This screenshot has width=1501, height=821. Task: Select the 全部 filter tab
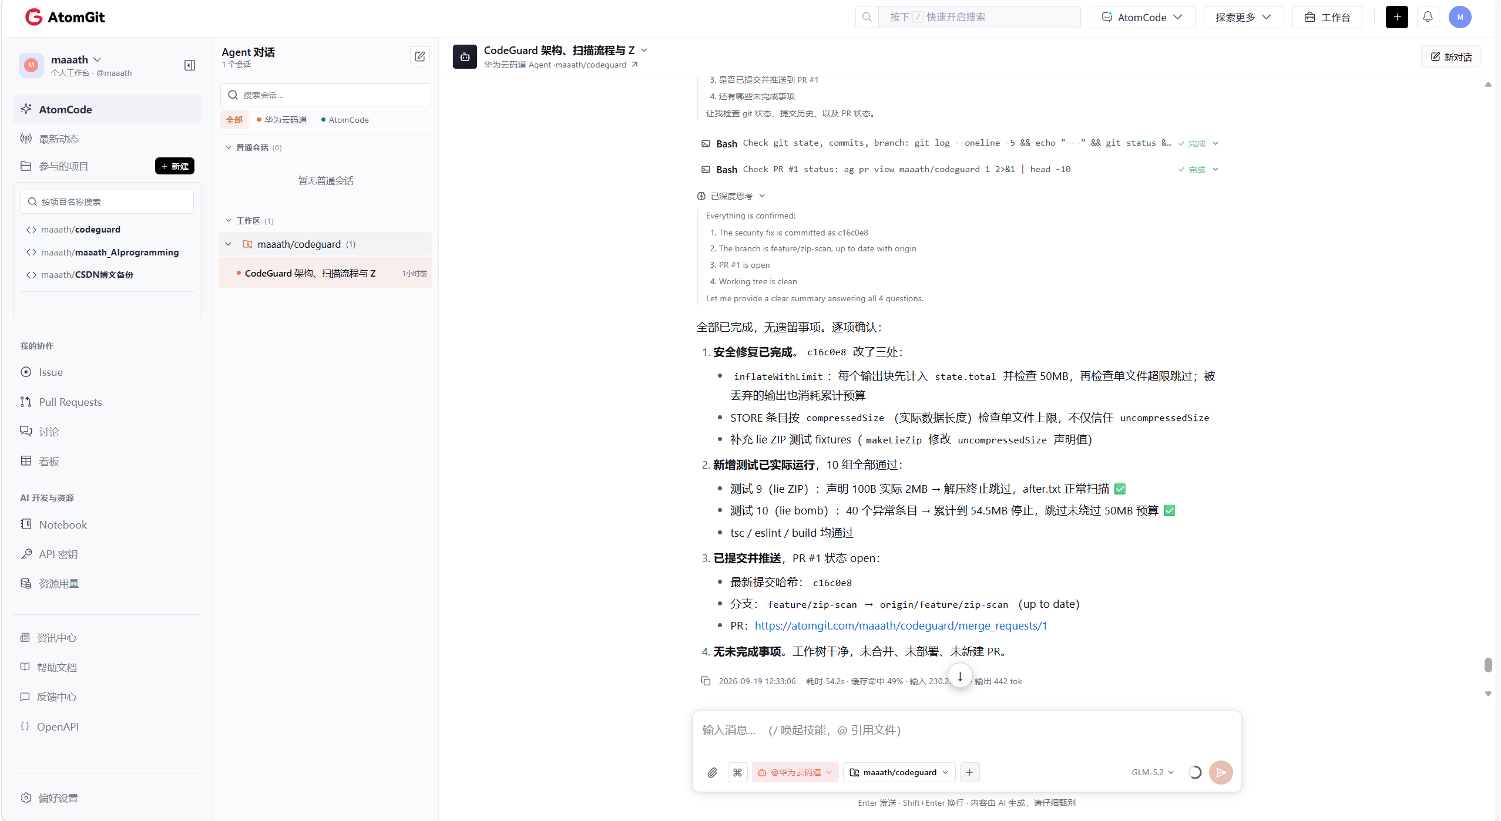[x=234, y=120]
